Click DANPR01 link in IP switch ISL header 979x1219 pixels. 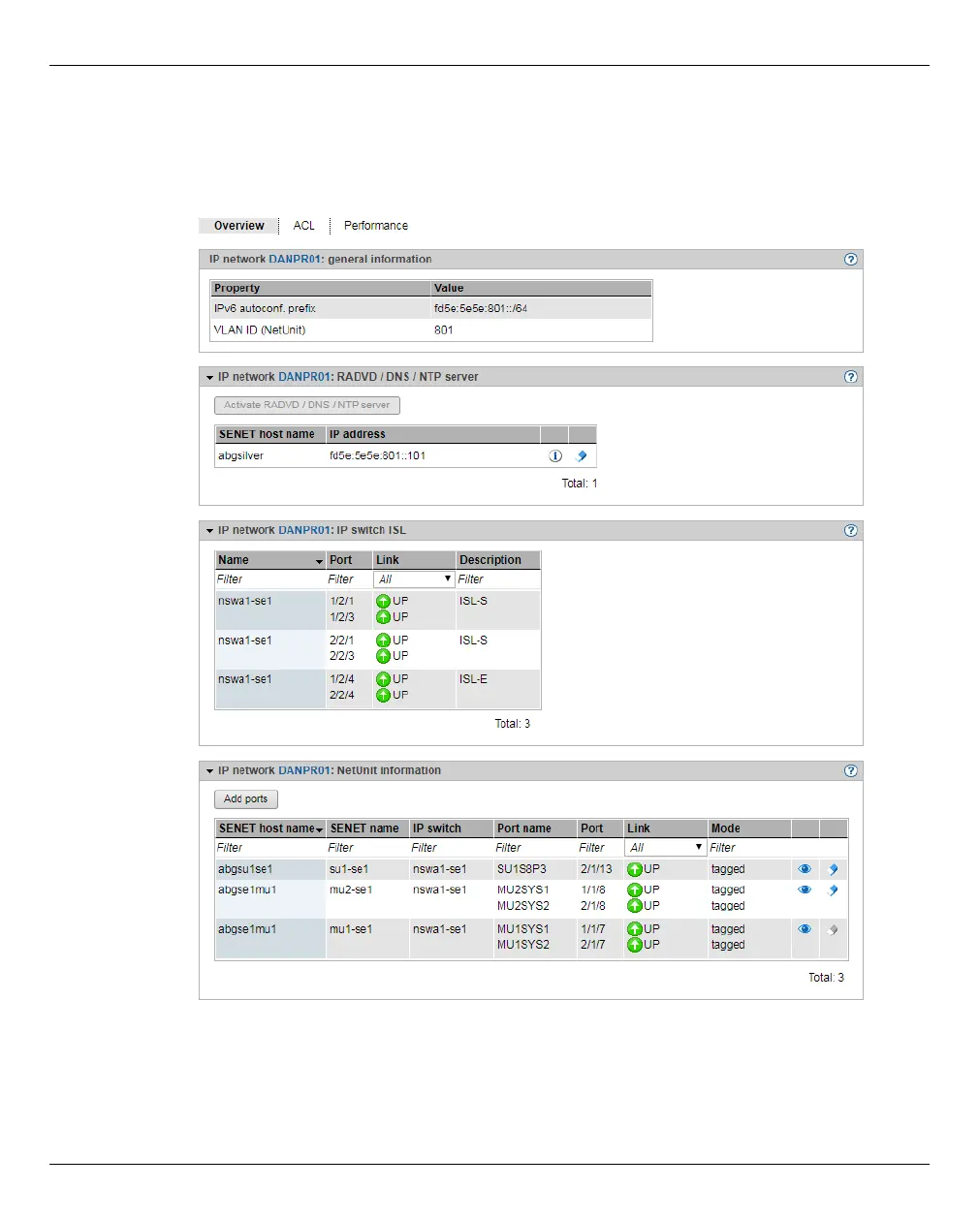tap(305, 530)
